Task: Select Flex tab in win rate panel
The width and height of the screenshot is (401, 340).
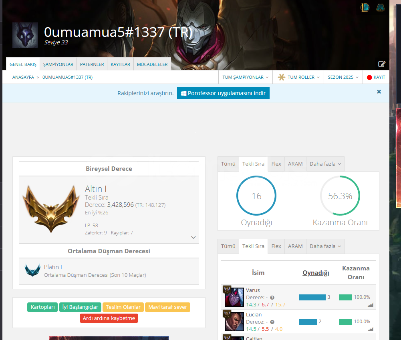Action: coord(276,164)
